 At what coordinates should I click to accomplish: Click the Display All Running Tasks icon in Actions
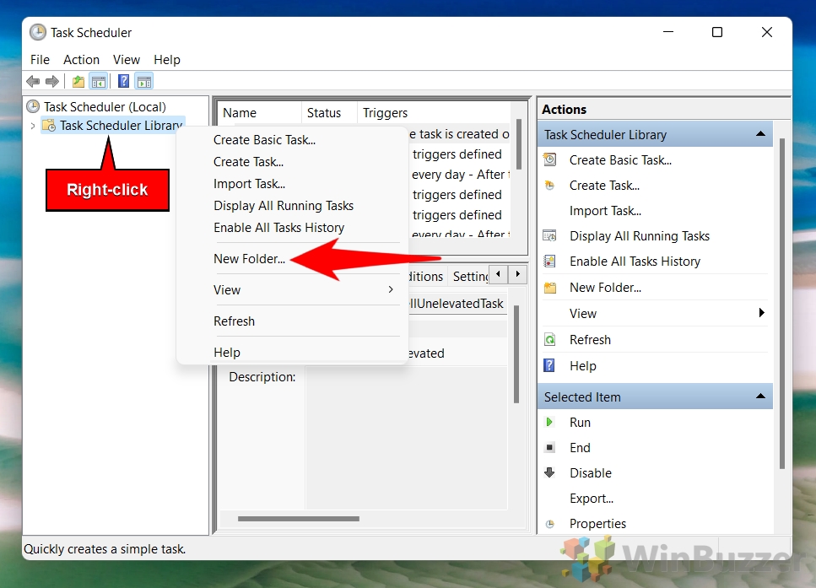[x=549, y=235]
